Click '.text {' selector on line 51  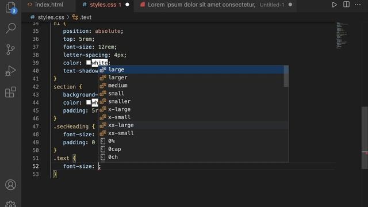click(64, 158)
